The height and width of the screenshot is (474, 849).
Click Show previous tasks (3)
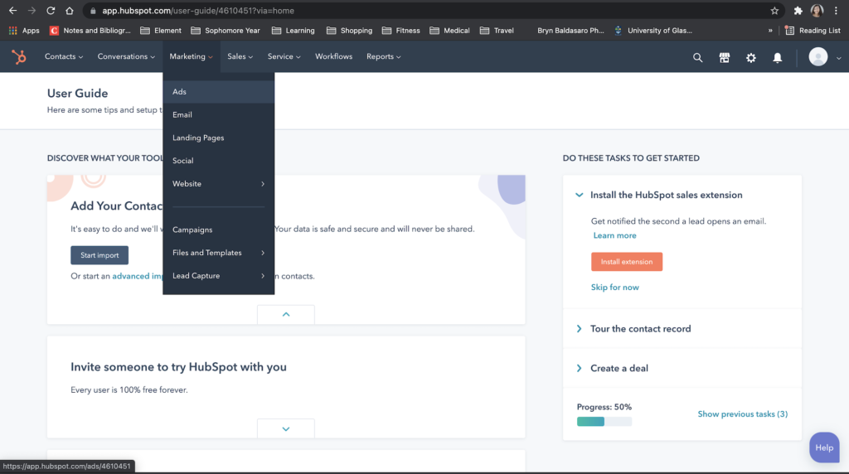click(742, 414)
